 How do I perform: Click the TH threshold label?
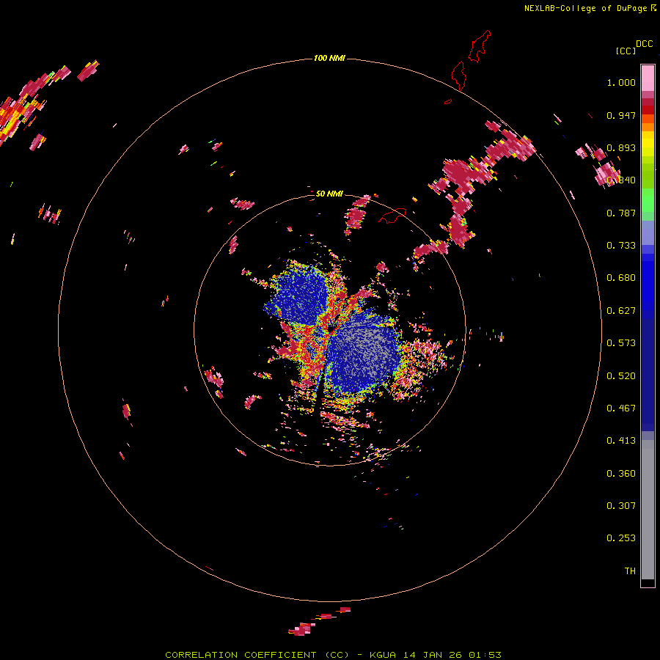630,571
